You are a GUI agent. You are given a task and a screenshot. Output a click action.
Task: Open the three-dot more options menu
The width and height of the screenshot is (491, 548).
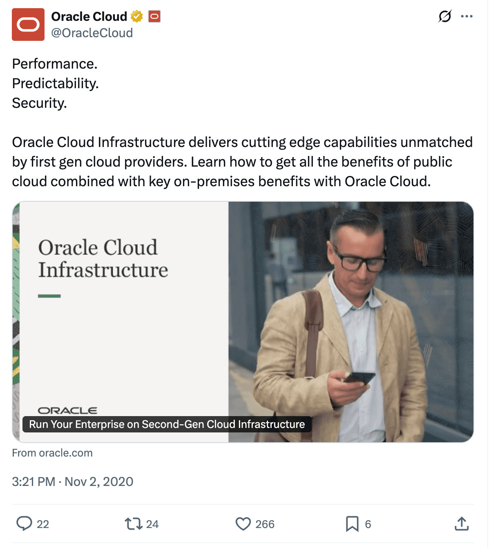[466, 16]
